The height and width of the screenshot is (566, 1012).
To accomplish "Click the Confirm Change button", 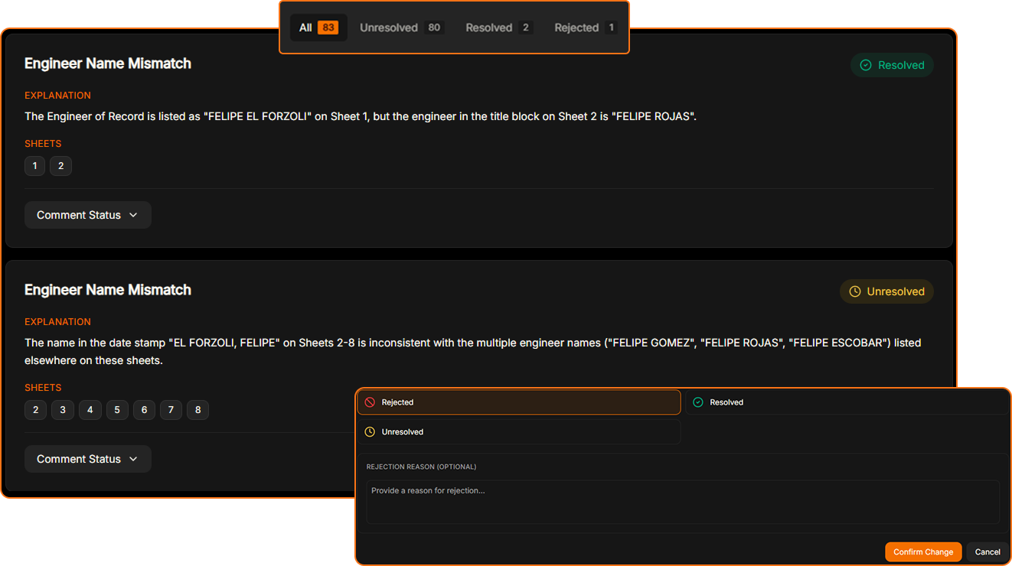I will coord(922,551).
